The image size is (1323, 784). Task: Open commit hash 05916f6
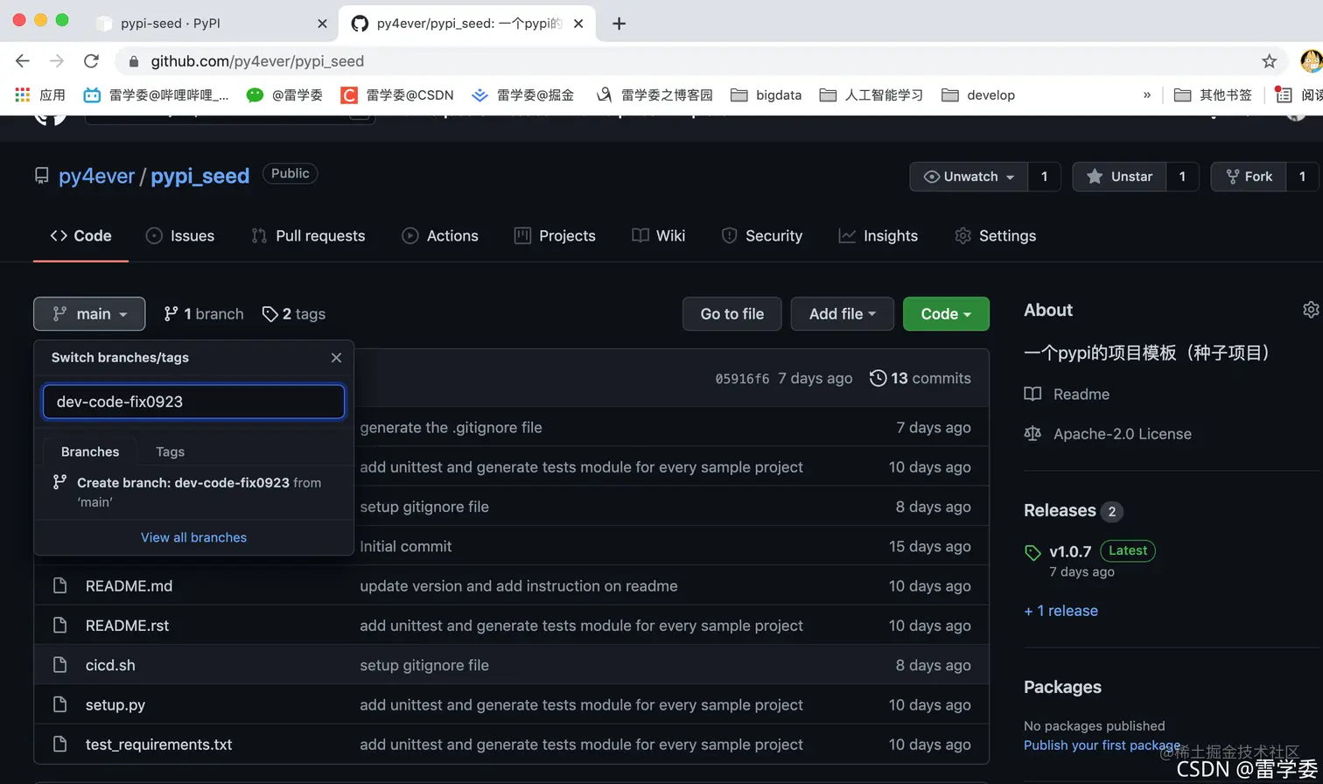tap(742, 379)
